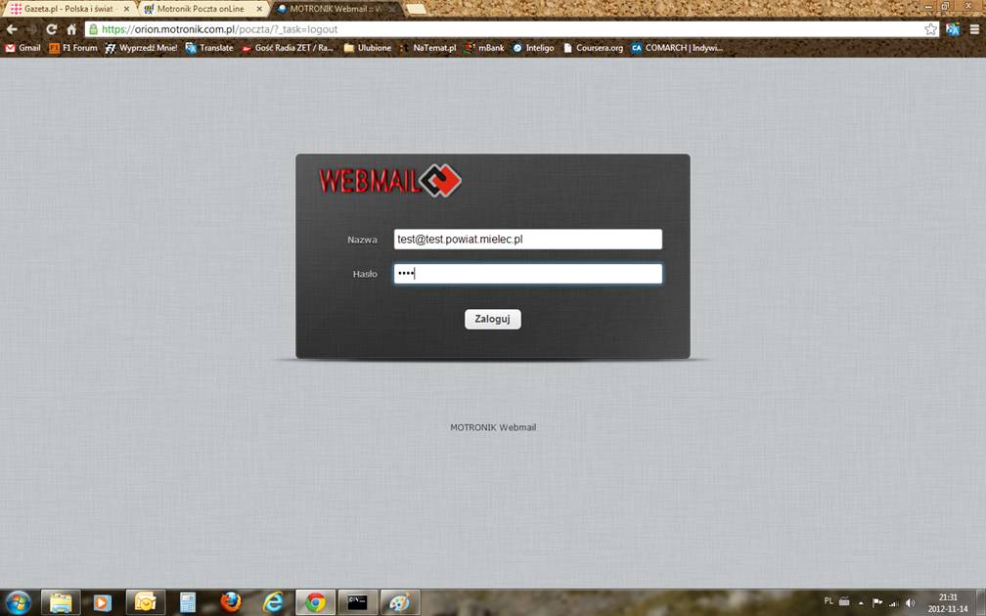Go to the browser home page

pyautogui.click(x=71, y=29)
